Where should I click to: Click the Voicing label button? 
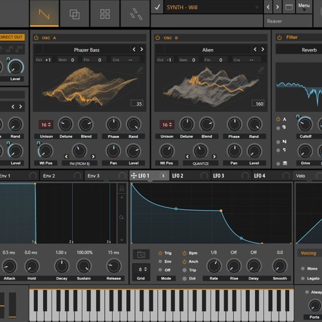click(308, 253)
